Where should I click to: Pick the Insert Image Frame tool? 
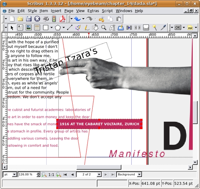click(29, 28)
